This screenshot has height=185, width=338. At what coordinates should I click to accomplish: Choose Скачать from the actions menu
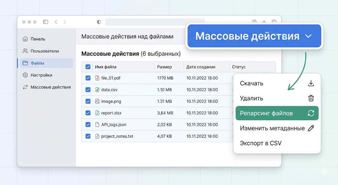277,83
